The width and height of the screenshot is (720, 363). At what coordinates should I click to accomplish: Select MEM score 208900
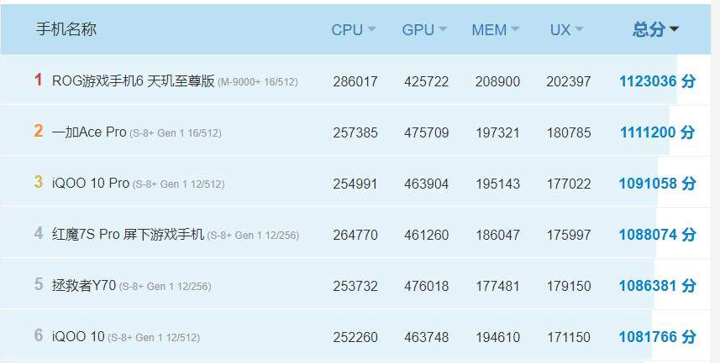point(497,81)
